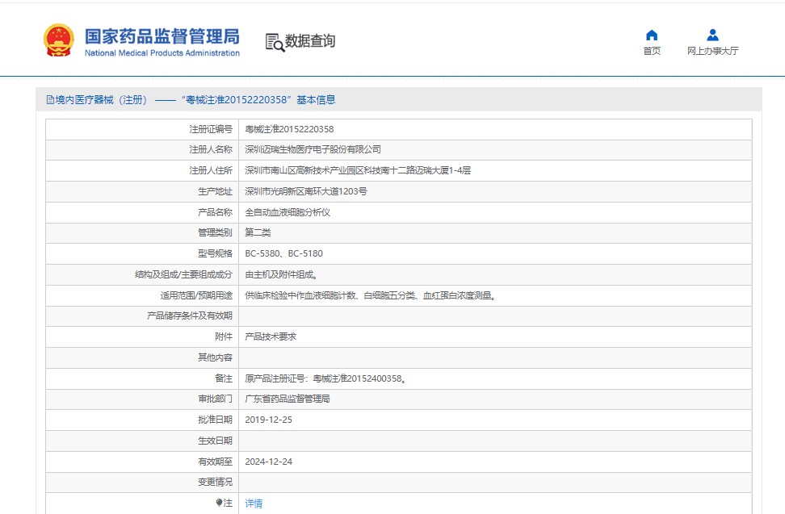
Task: Click registrant name 深圳迈瑞生物医疗电子股份有限公司
Action: (313, 149)
